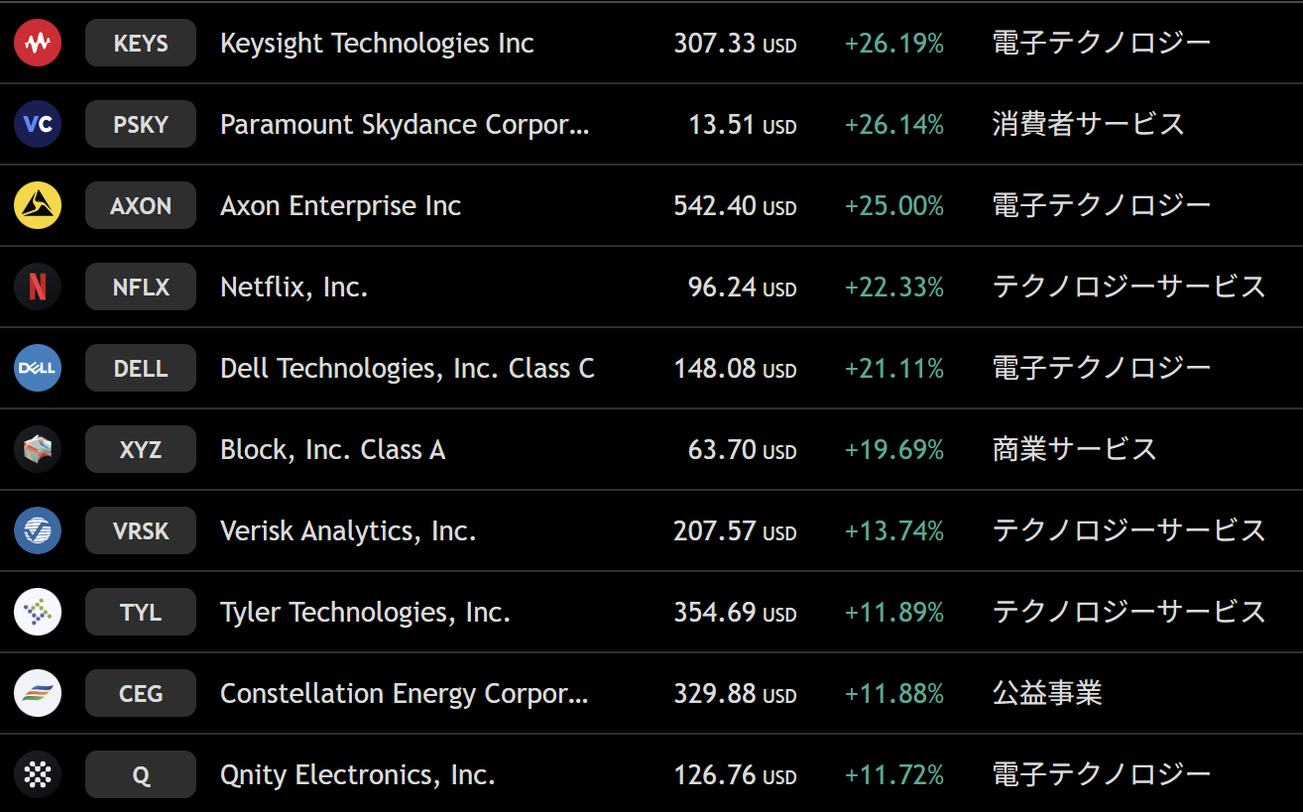Open the Qnity Electronics, Inc. name link
The image size is (1303, 812).
pyautogui.click(x=357, y=775)
